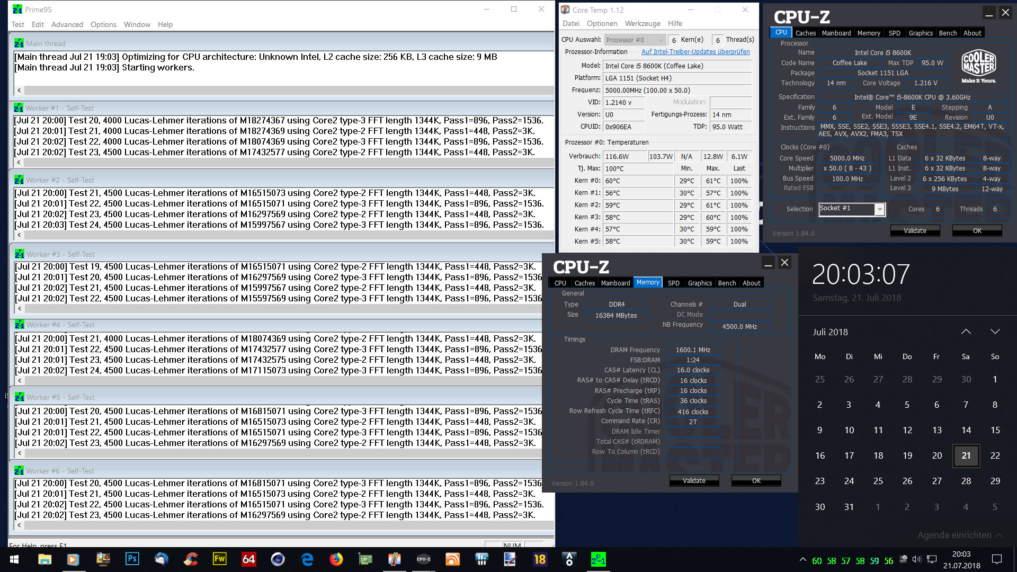Open Adobe Fireworks taskbar icon

point(219,559)
